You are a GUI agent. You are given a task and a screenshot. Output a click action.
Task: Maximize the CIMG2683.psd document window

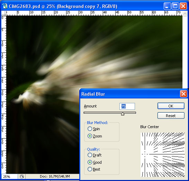click(x=175, y=6)
